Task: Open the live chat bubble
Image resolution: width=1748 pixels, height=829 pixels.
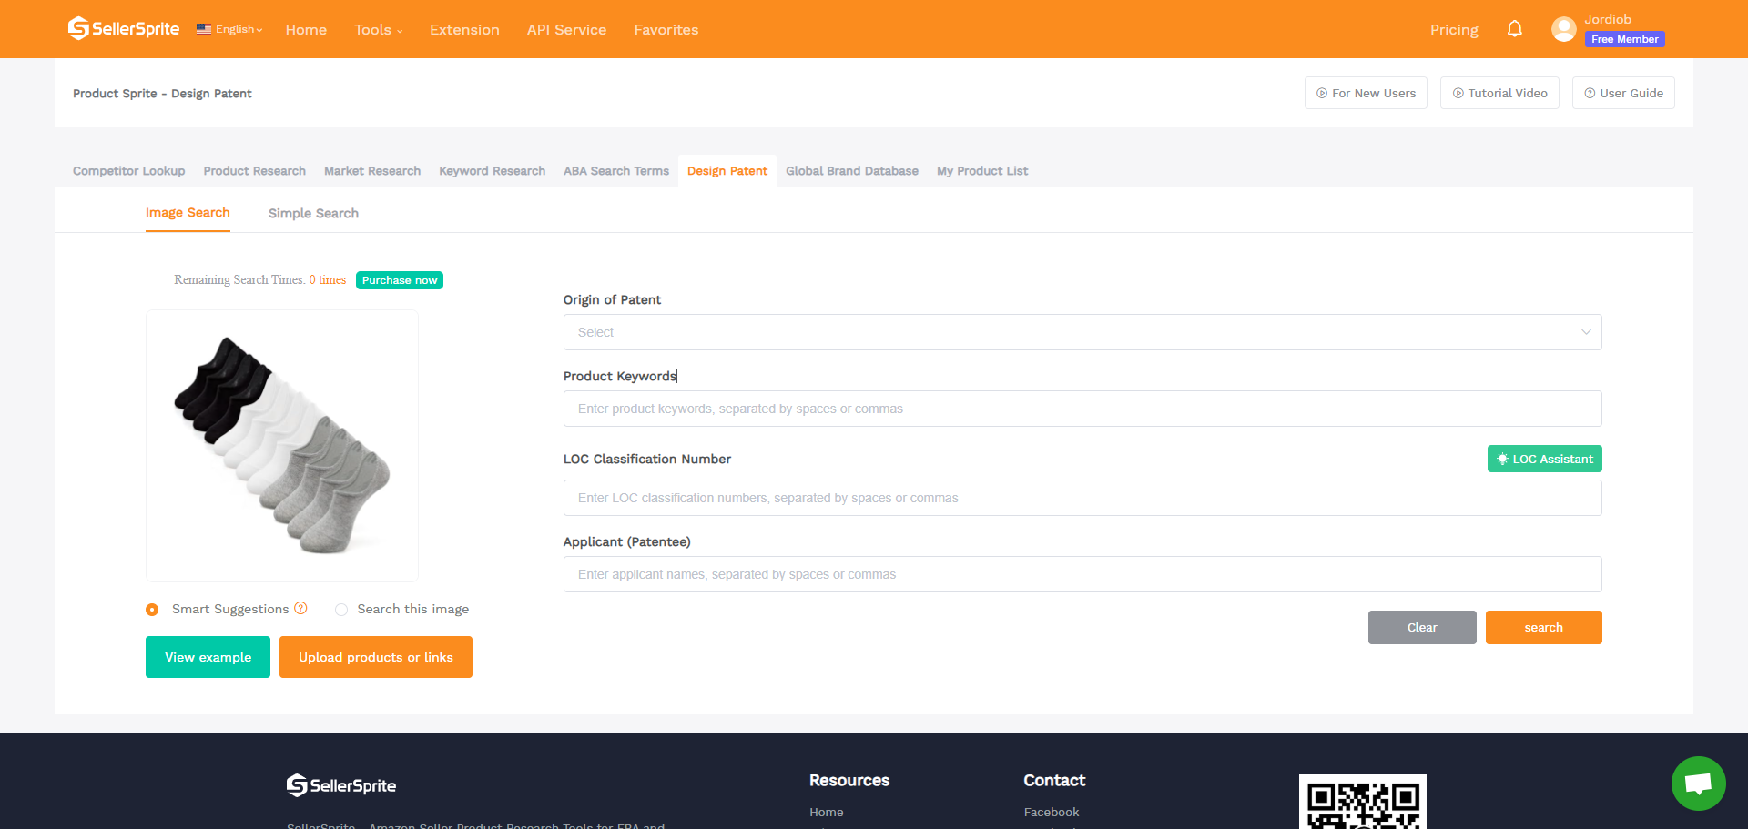Action: pos(1699,784)
